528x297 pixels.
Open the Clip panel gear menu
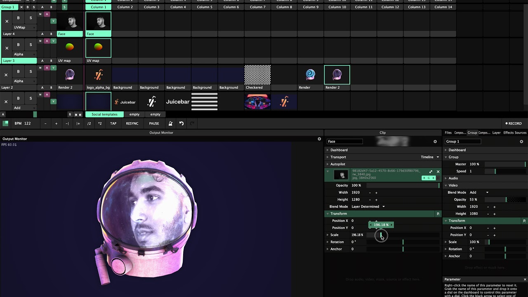click(x=435, y=141)
